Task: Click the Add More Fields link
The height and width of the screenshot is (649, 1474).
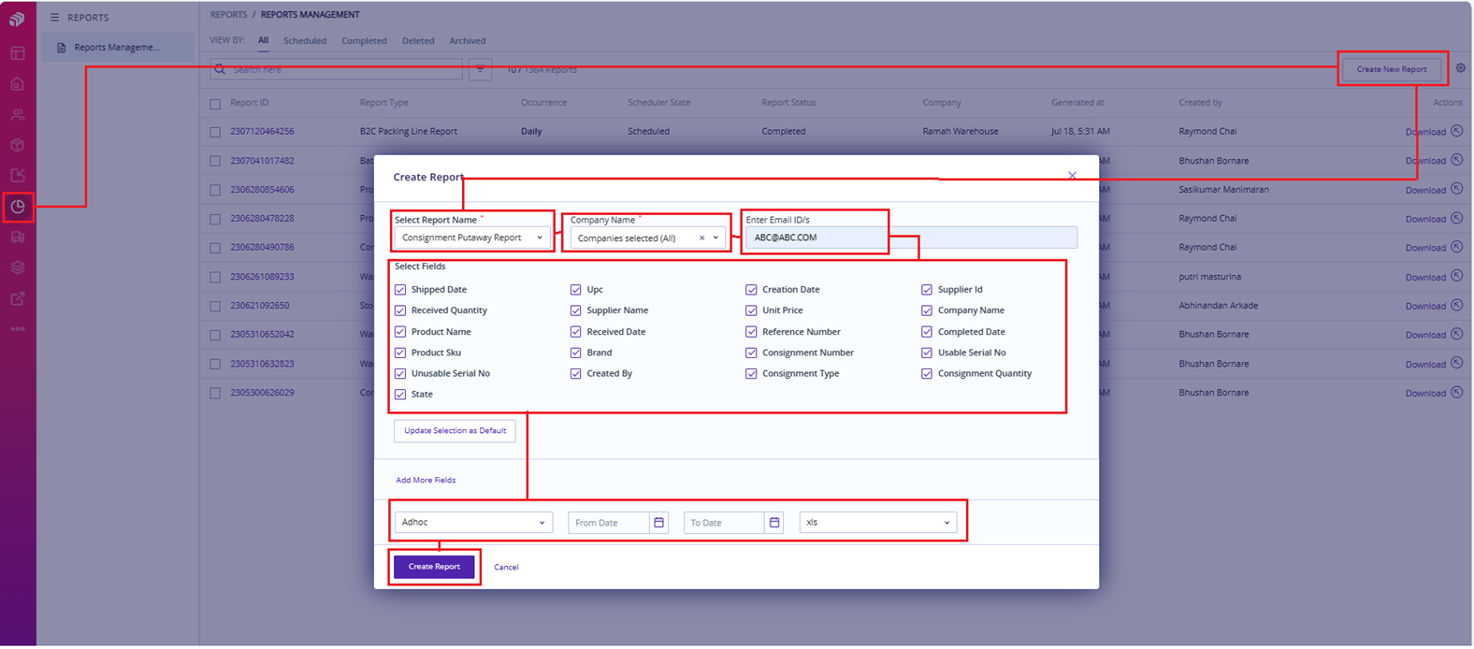Action: click(426, 481)
